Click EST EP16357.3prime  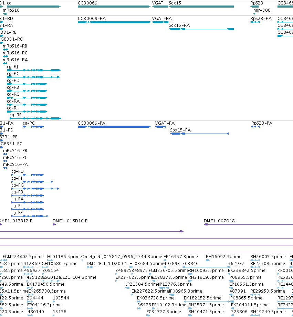coord(180,256)
